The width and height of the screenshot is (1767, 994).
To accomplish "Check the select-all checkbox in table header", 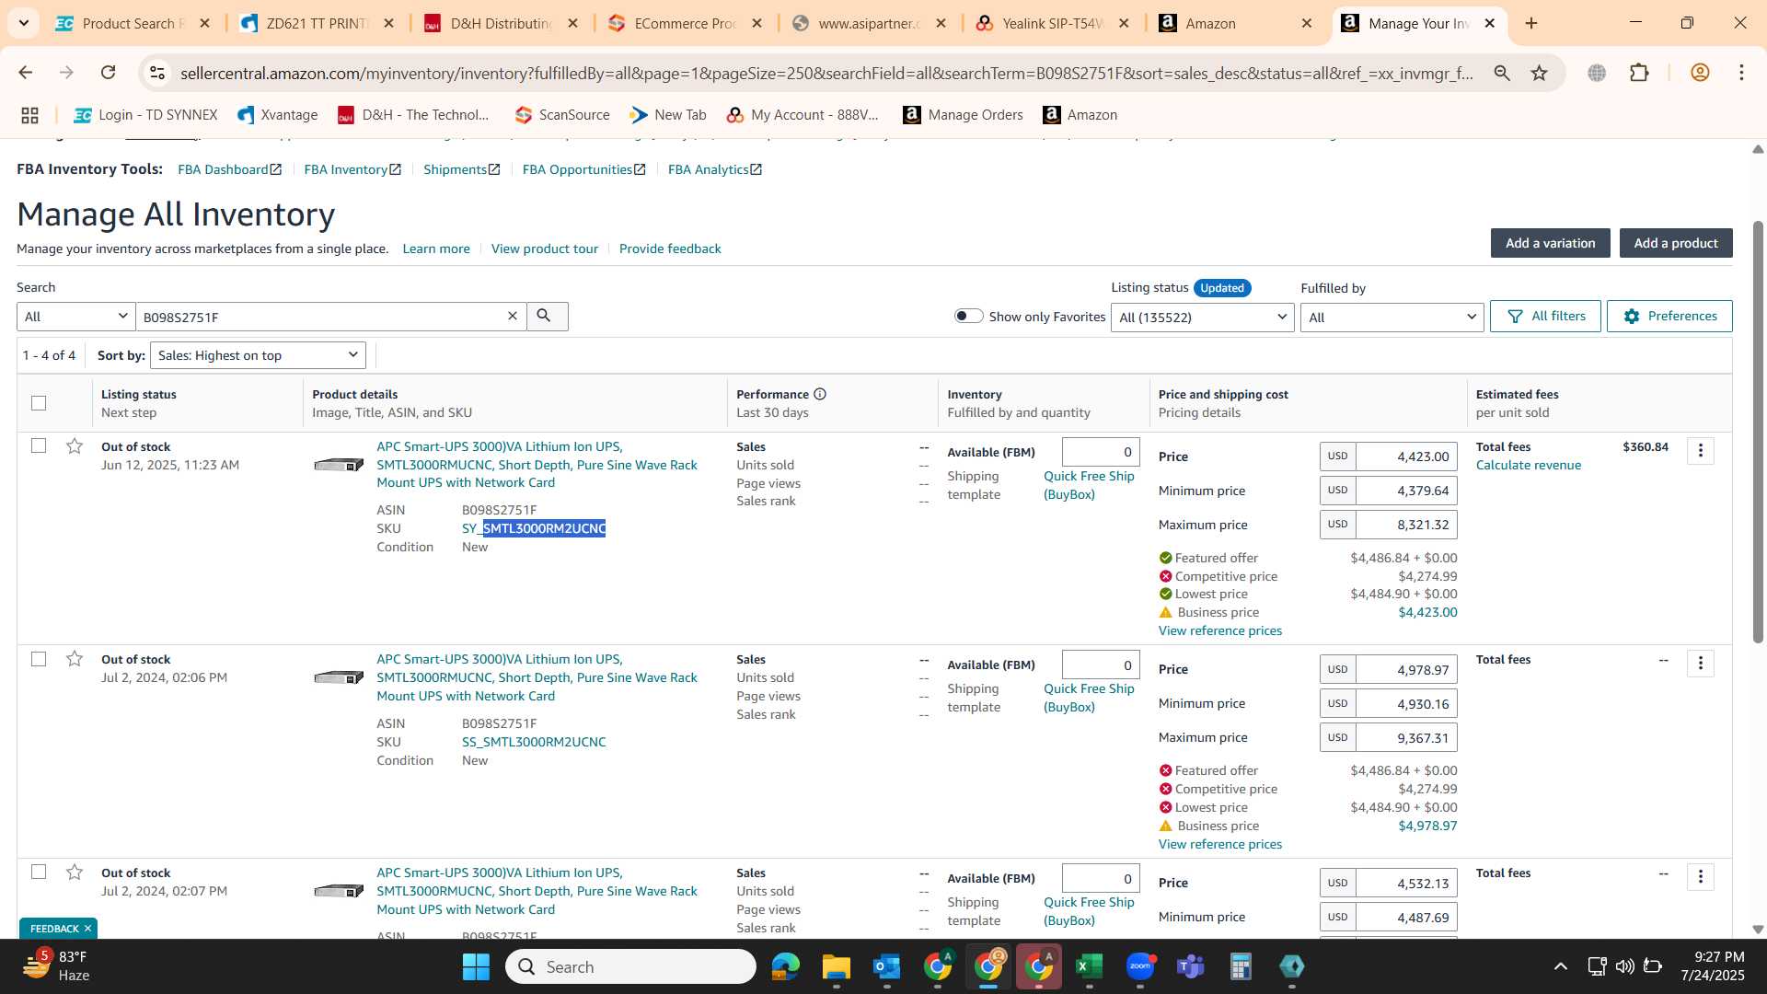I will (39, 403).
